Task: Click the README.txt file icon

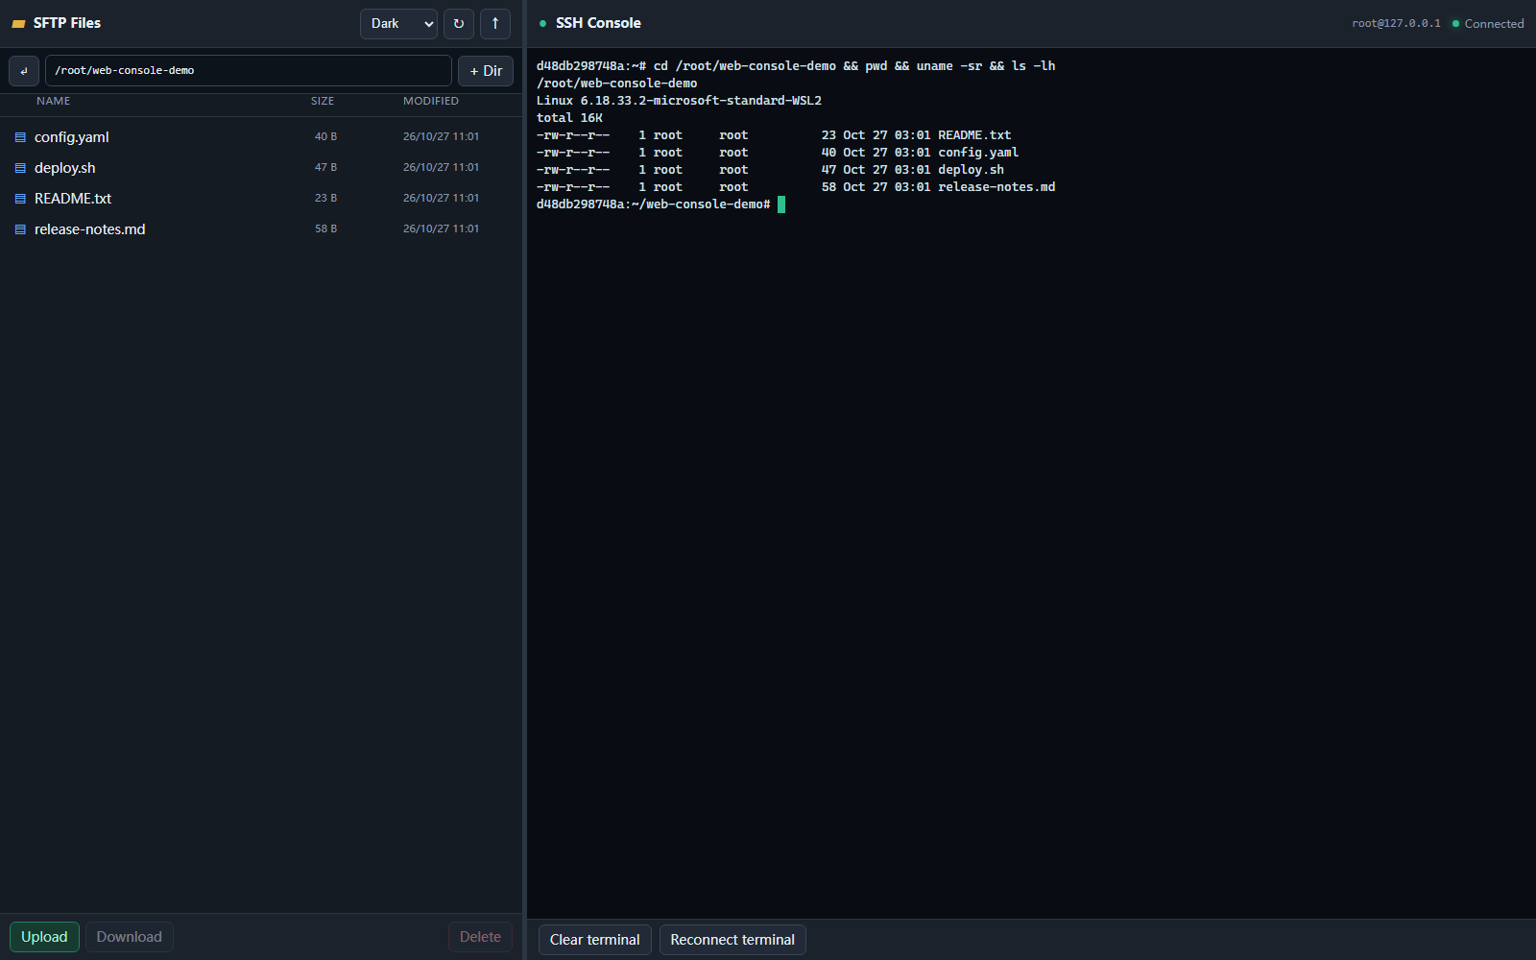Action: tap(20, 199)
